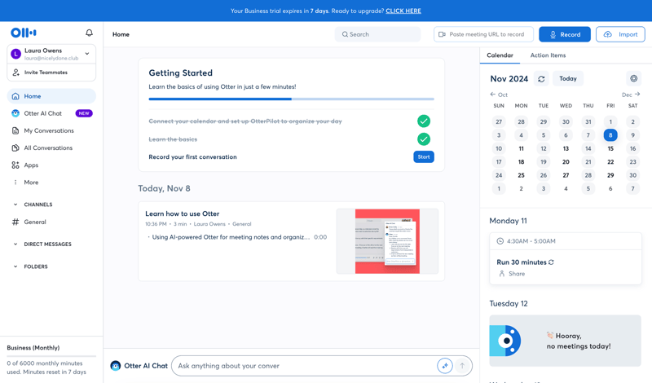The height and width of the screenshot is (383, 652).
Task: Click the 4:30AM - 5:00AM event time
Action: 531,241
